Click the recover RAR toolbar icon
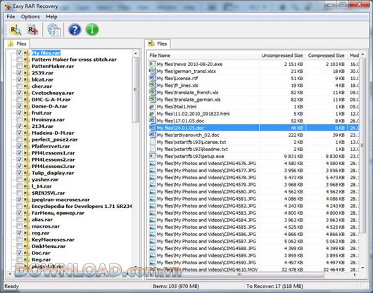 point(32,30)
